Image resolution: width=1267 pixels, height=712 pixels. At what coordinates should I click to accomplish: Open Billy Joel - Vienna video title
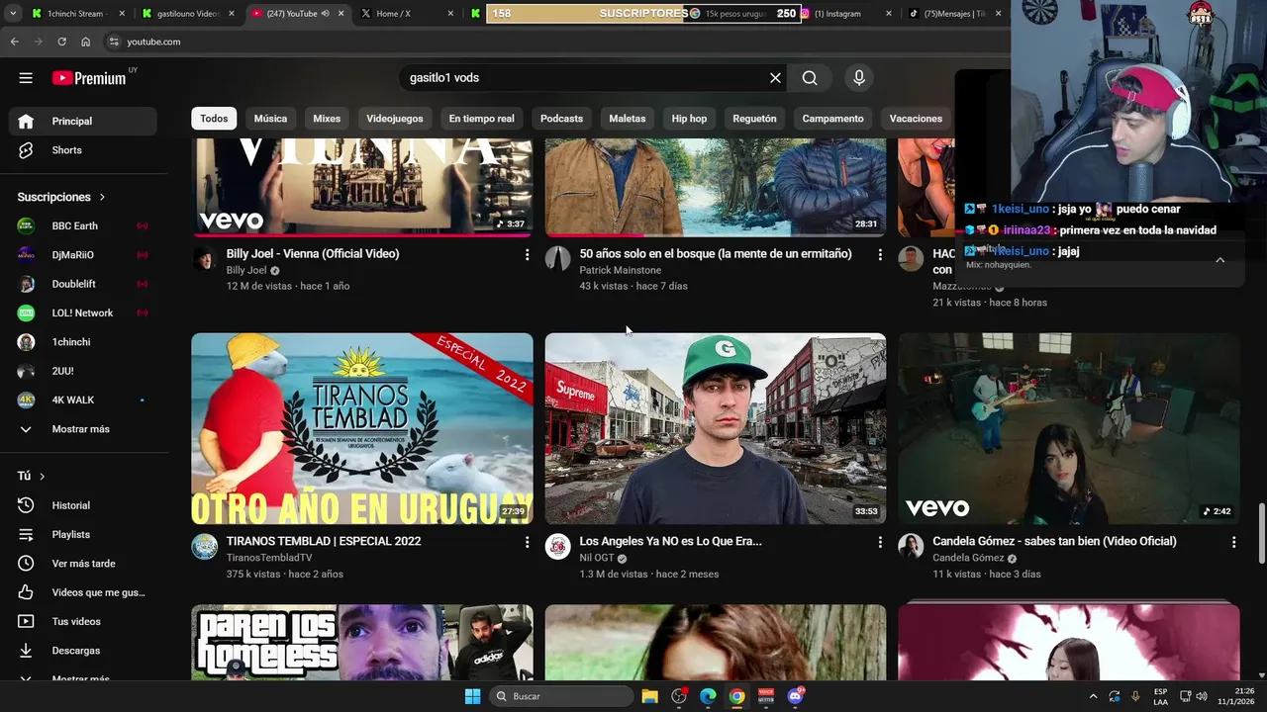313,254
